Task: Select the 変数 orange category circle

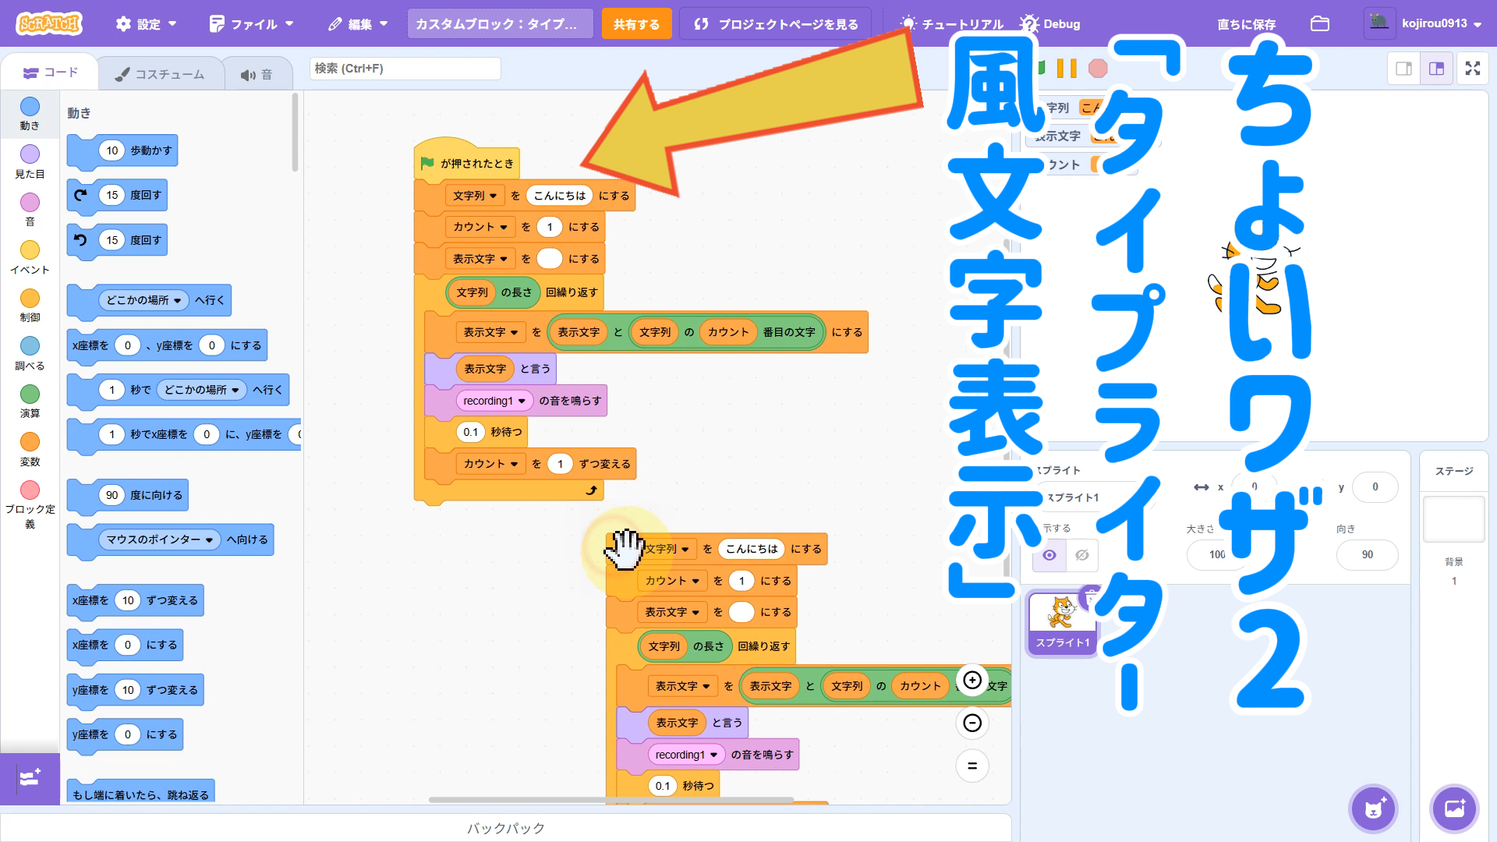Action: 30,442
